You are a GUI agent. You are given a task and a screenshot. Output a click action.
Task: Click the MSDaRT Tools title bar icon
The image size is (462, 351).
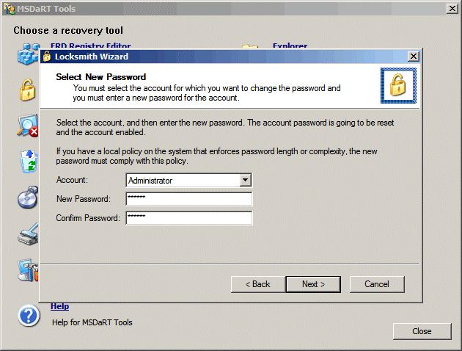pos(9,9)
